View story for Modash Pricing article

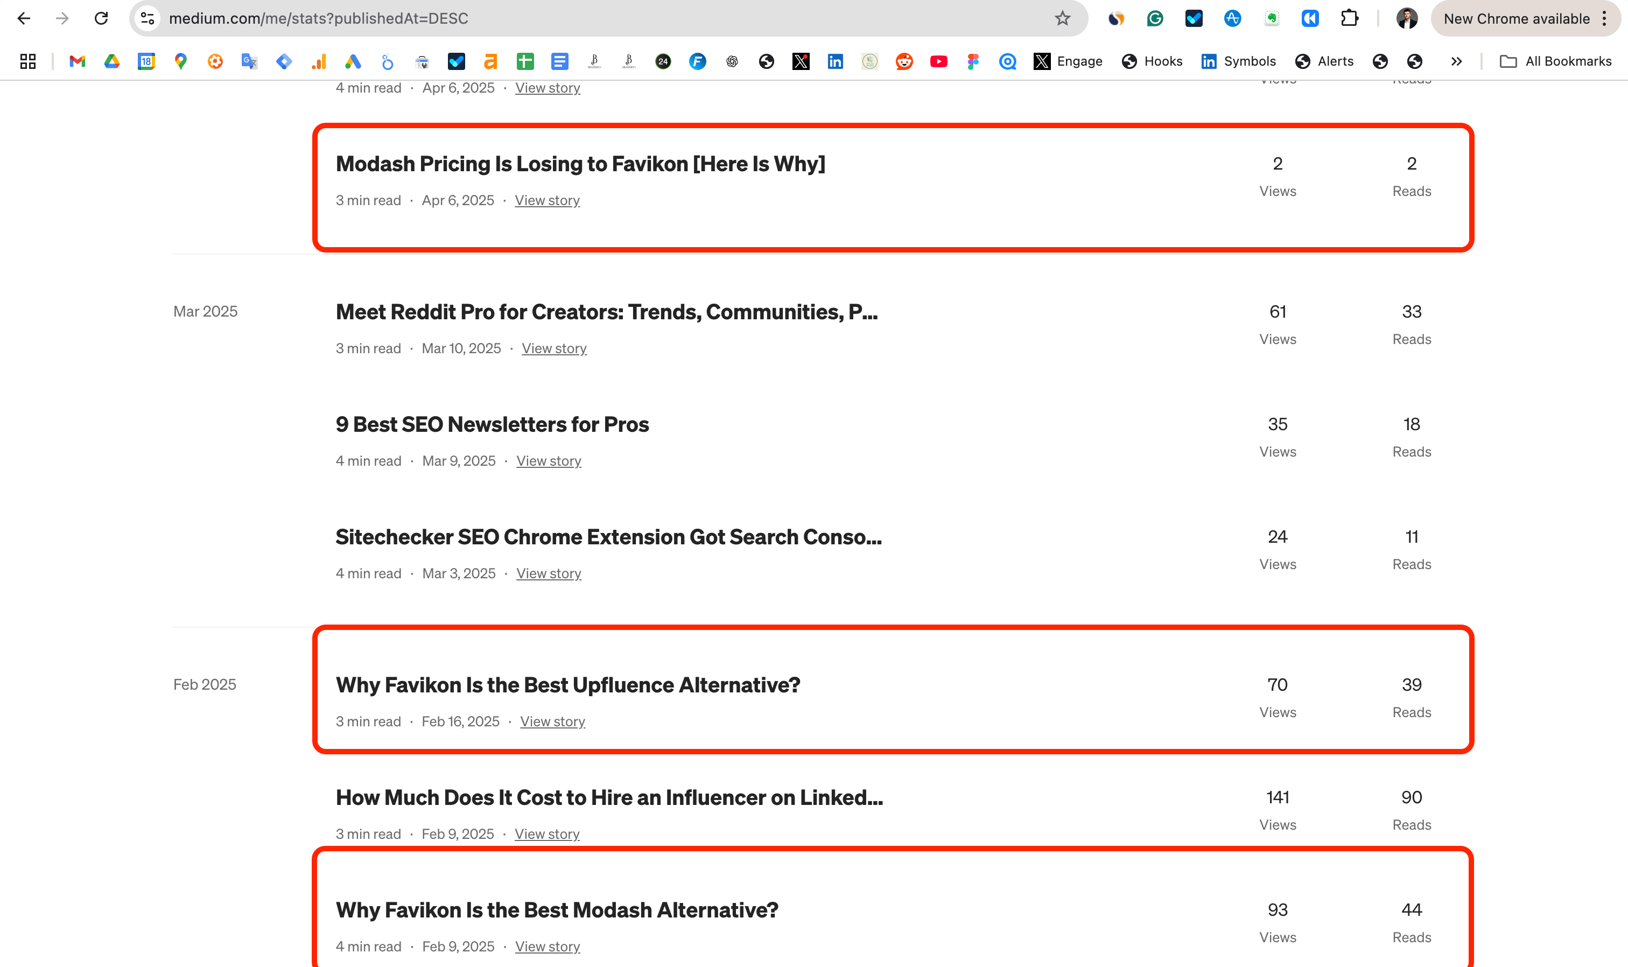547,201
